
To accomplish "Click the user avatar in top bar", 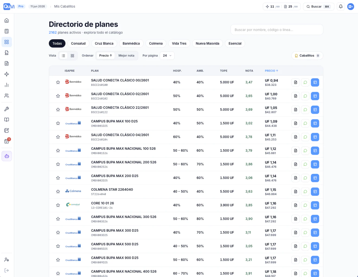I will [x=351, y=6].
